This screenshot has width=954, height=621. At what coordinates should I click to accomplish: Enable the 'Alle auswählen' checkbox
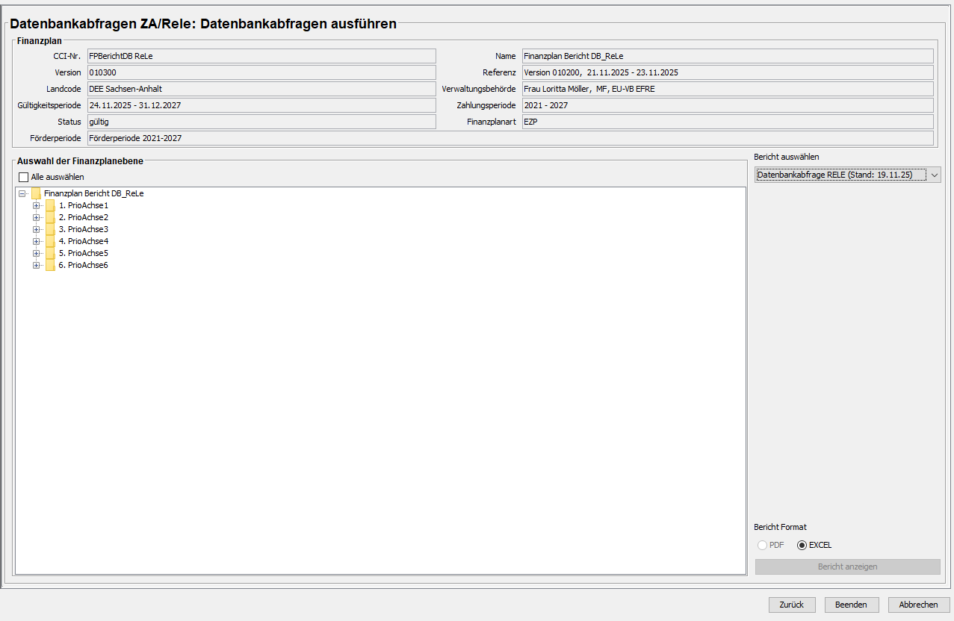[x=24, y=178]
